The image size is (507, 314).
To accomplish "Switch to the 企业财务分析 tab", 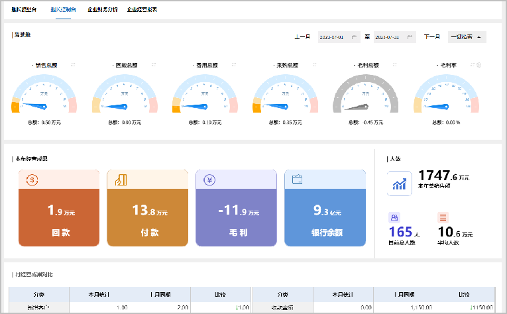I will [101, 10].
